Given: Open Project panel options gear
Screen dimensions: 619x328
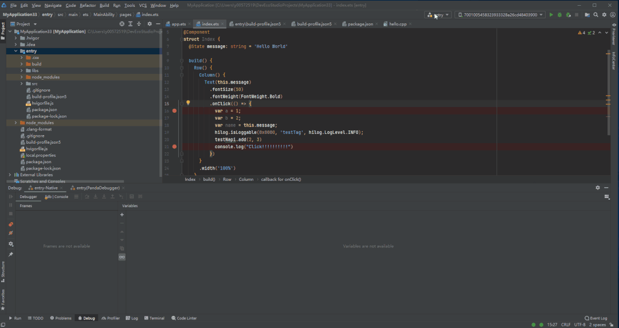Looking at the screenshot, I should point(150,24).
